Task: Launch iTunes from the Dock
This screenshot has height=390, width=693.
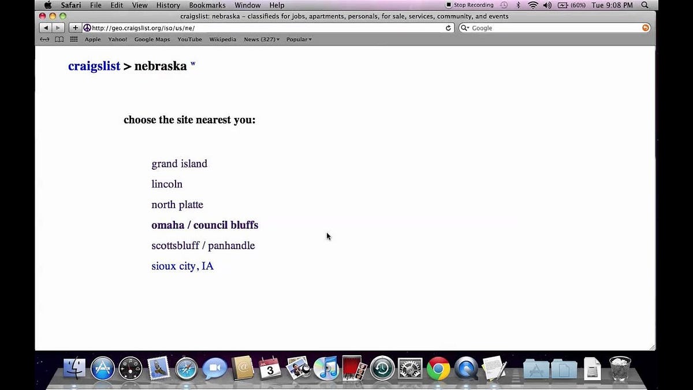Action: pos(326,368)
